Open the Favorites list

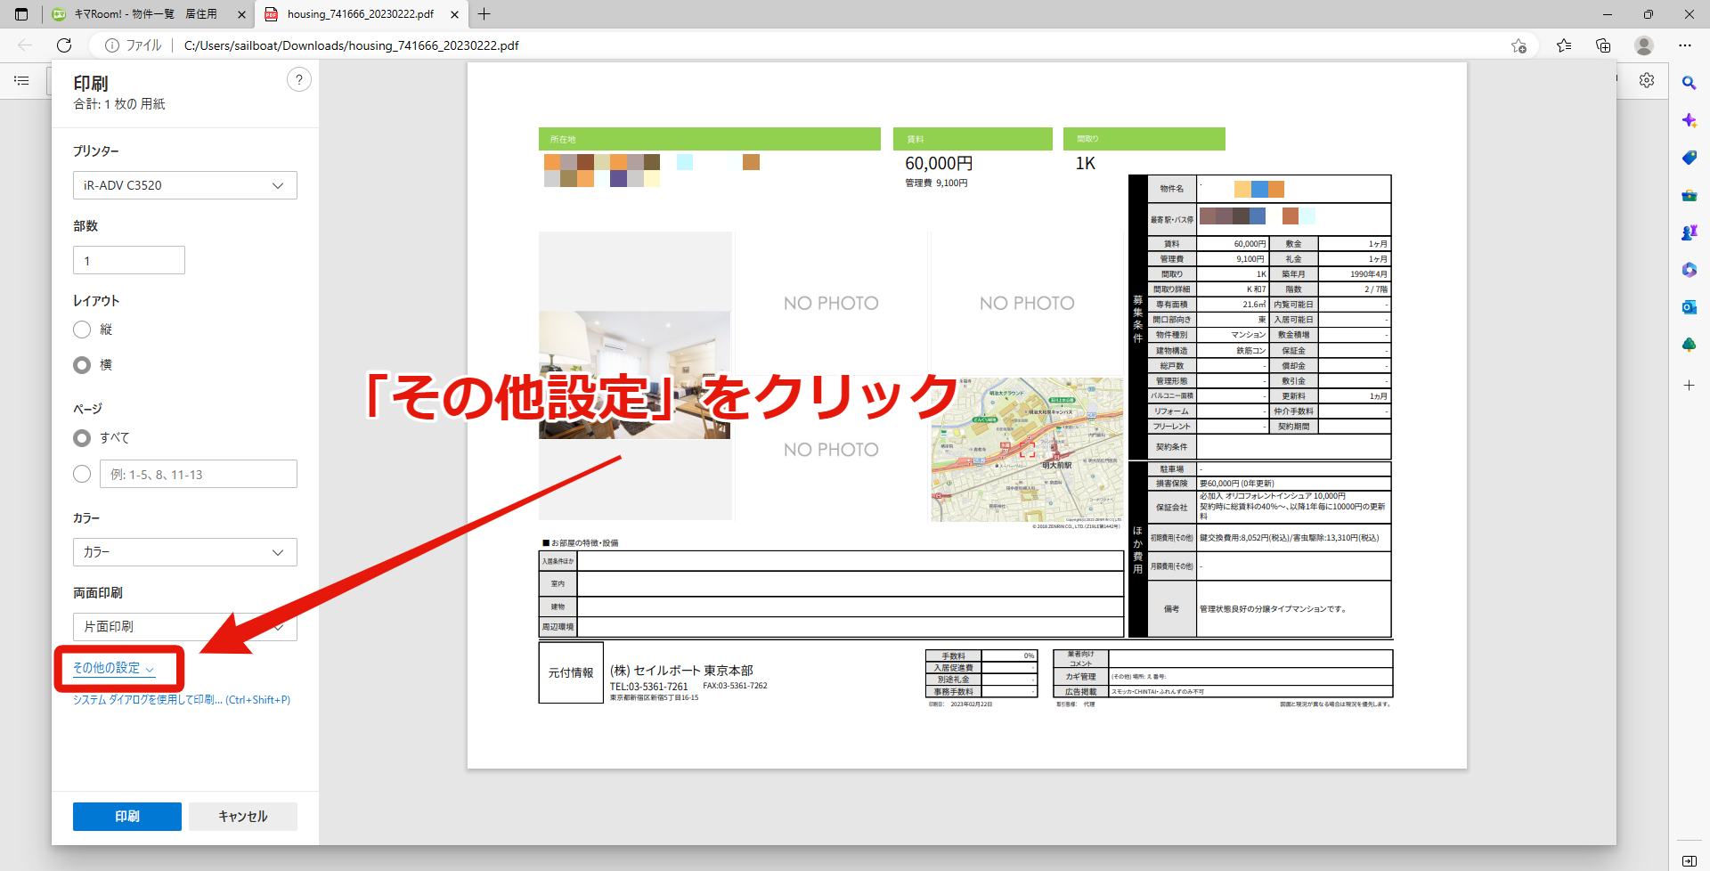(x=1564, y=45)
